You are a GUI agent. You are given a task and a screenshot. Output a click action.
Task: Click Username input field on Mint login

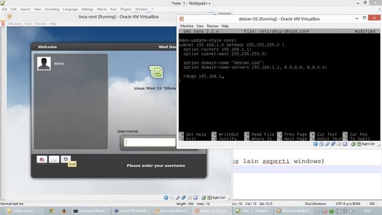pos(150,142)
